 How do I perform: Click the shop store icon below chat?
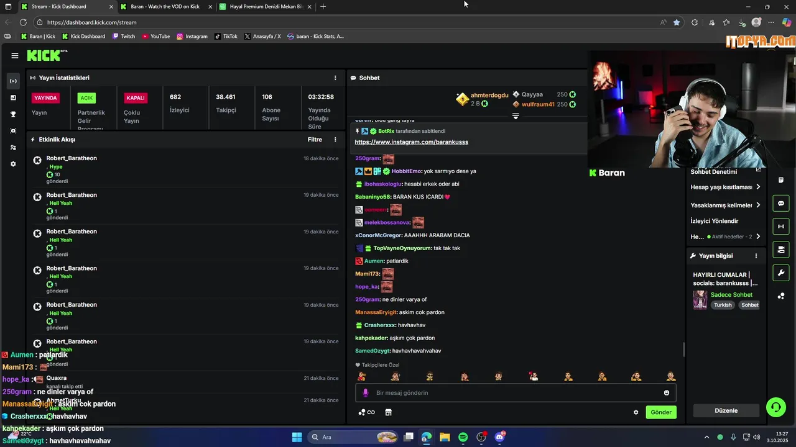click(x=389, y=412)
